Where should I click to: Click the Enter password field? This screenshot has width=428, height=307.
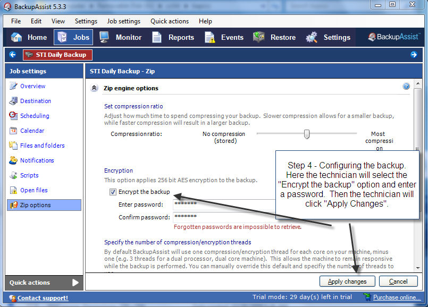[223, 204]
